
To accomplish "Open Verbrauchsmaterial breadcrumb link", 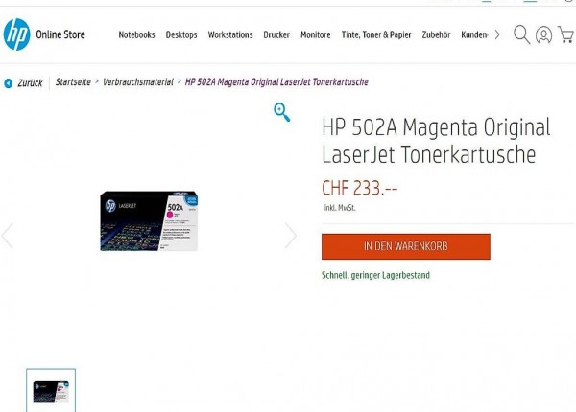I will pyautogui.click(x=138, y=82).
